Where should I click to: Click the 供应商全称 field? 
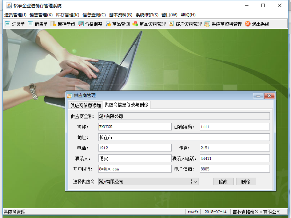pos(184,116)
